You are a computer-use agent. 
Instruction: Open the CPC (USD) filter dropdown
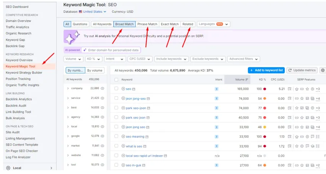pyautogui.click(x=140, y=59)
